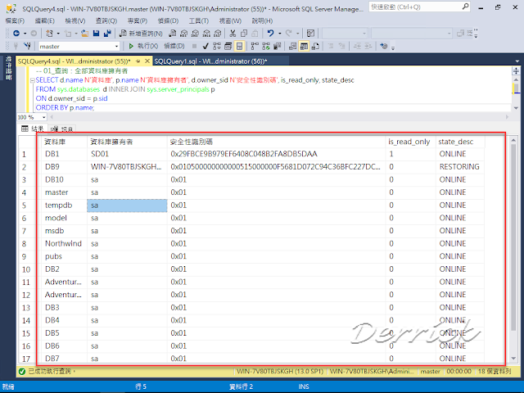The width and height of the screenshot is (524, 393).
Task: Click the Navigate Backward arrow icon
Action: point(16,33)
